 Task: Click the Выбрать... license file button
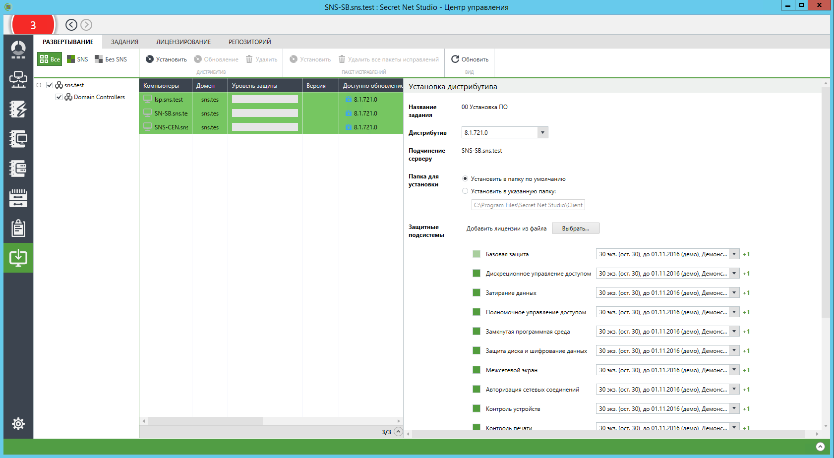(575, 229)
